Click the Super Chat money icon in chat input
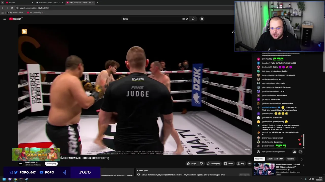This screenshot has width=325, height=182. [294, 152]
